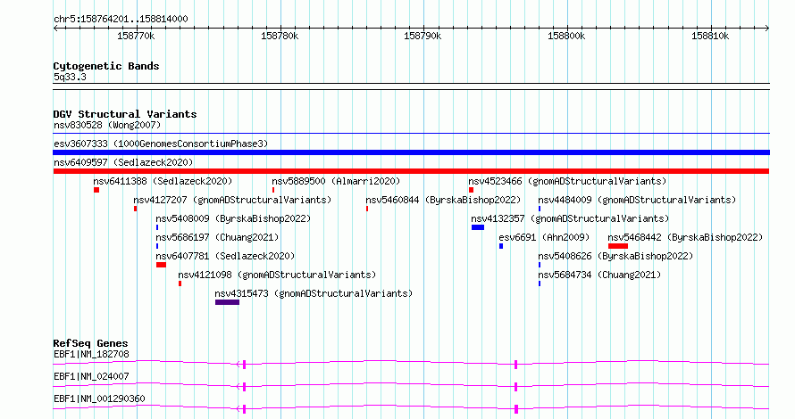
Task: Click the nsv6411388 (Sedlazeck2020) label
Action: [163, 181]
